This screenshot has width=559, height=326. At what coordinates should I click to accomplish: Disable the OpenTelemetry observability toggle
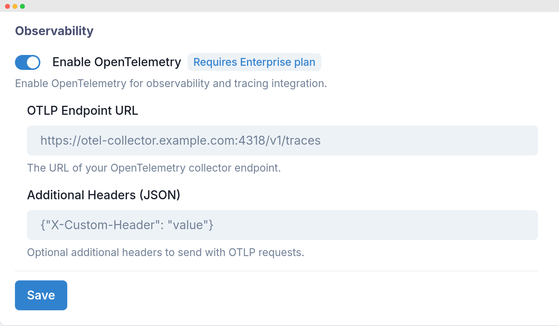tap(28, 62)
